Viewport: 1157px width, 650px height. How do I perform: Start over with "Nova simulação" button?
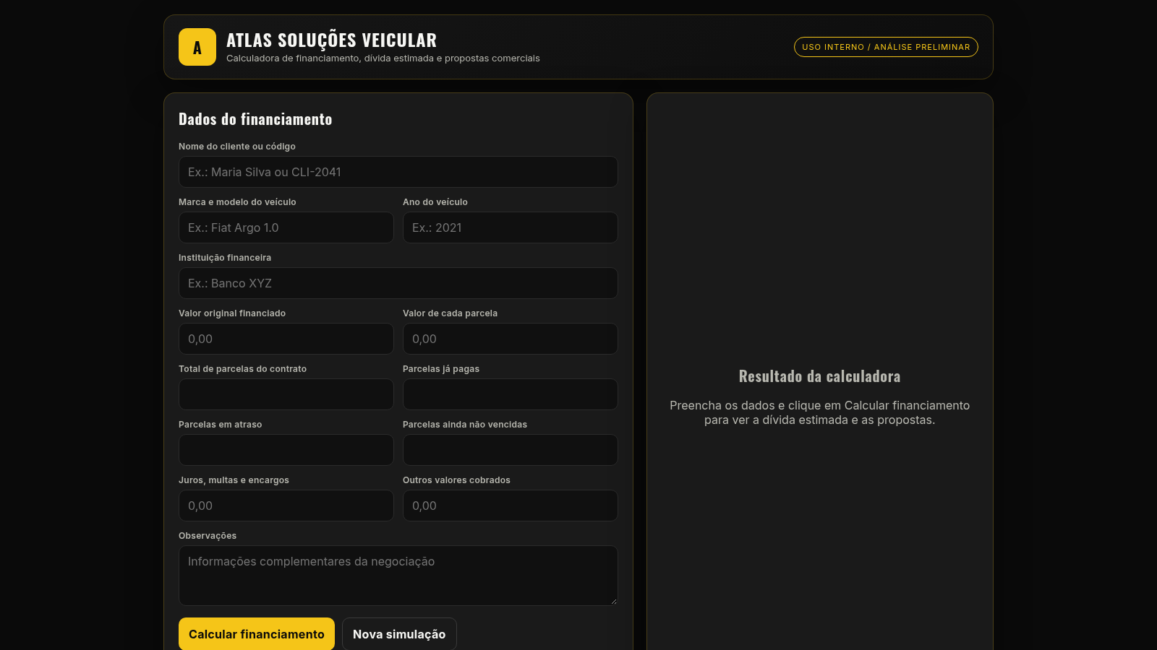399,634
